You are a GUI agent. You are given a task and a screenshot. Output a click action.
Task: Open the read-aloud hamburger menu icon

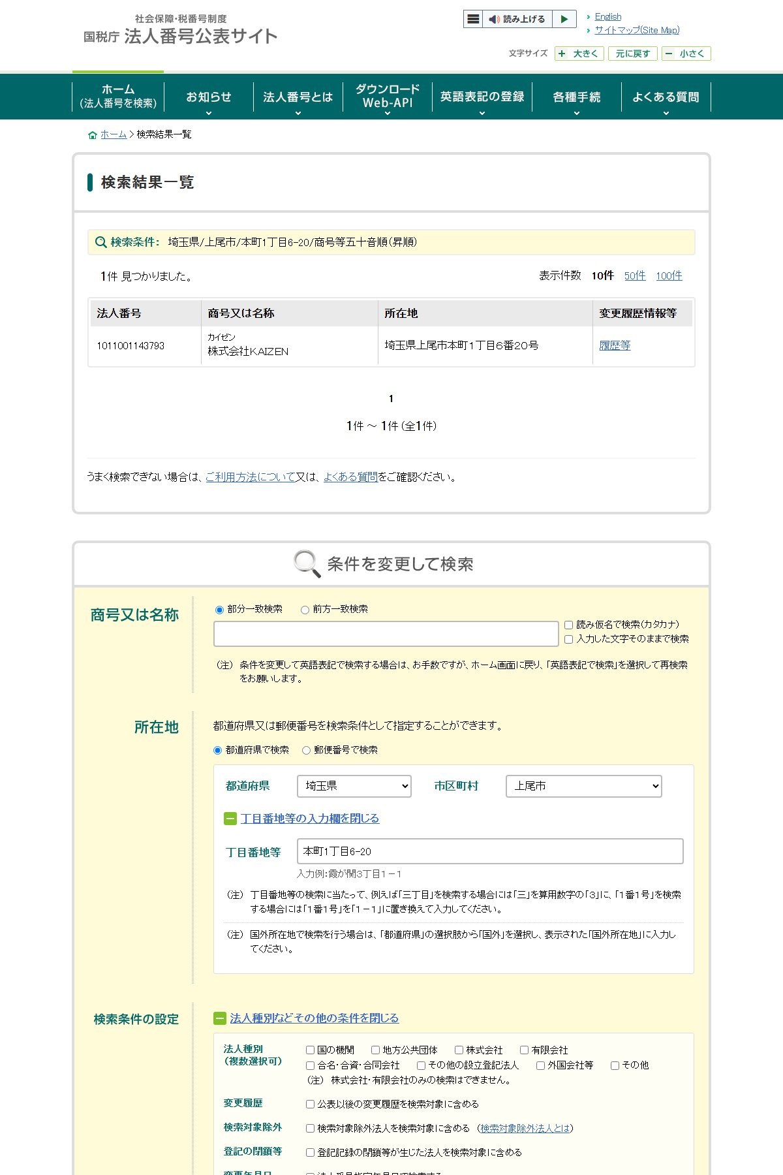tap(473, 20)
